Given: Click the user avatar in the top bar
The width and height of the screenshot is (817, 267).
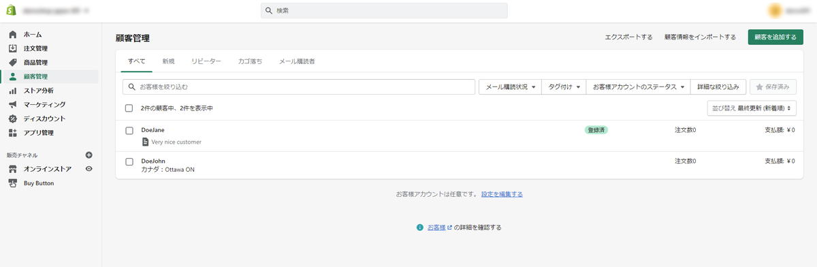Looking at the screenshot, I should [x=775, y=11].
